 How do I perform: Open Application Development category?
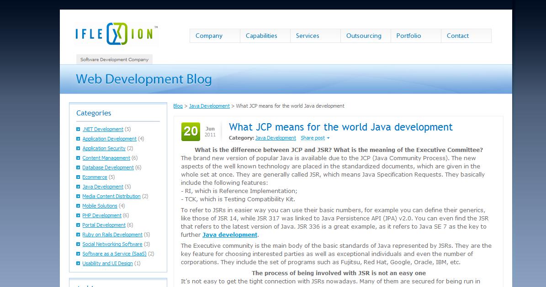109,139
